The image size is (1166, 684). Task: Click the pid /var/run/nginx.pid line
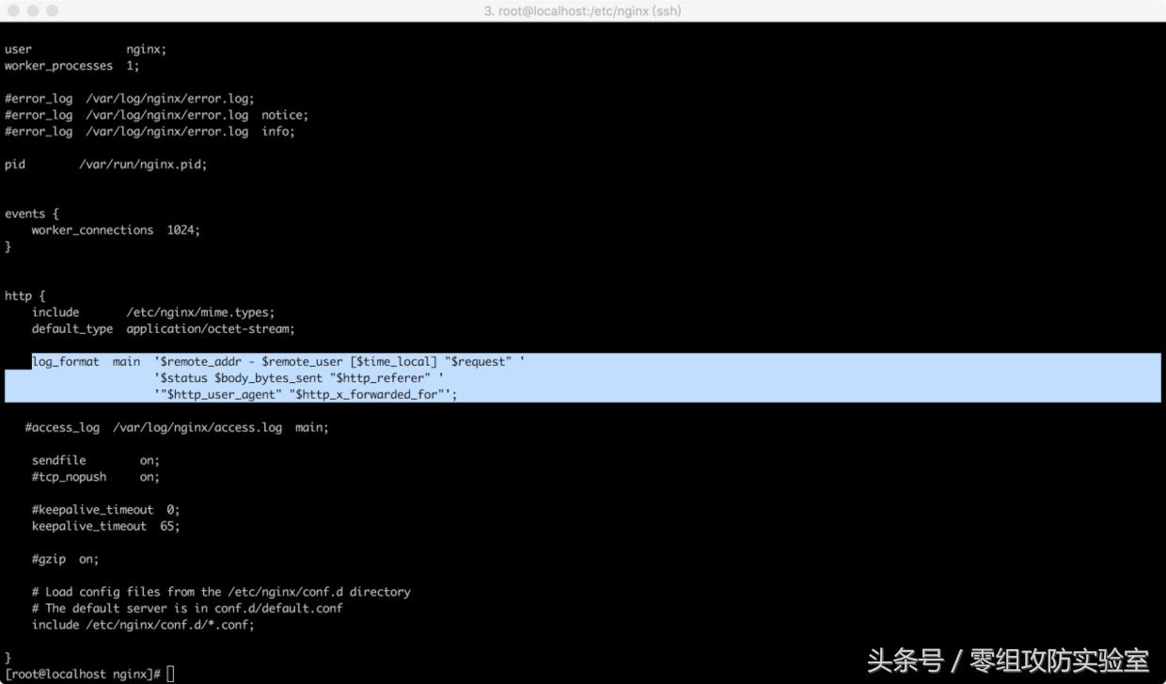point(105,164)
